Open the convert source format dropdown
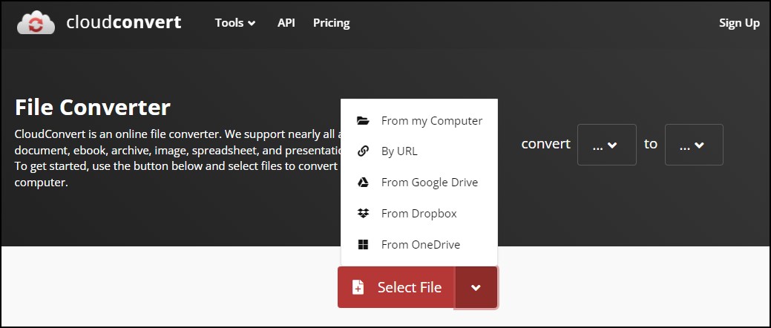771x328 pixels. [607, 145]
